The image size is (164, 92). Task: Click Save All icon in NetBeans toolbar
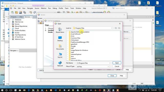tap(25, 13)
